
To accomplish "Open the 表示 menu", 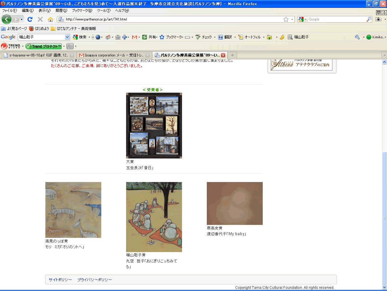I will [x=44, y=11].
